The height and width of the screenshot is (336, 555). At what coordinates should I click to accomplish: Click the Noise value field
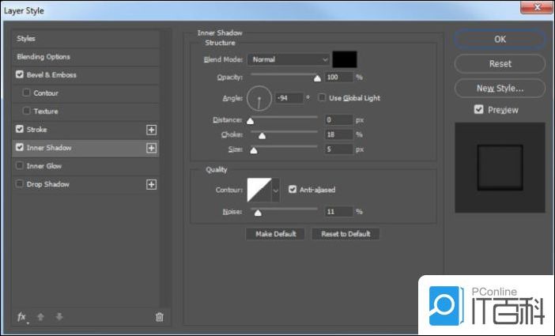338,212
